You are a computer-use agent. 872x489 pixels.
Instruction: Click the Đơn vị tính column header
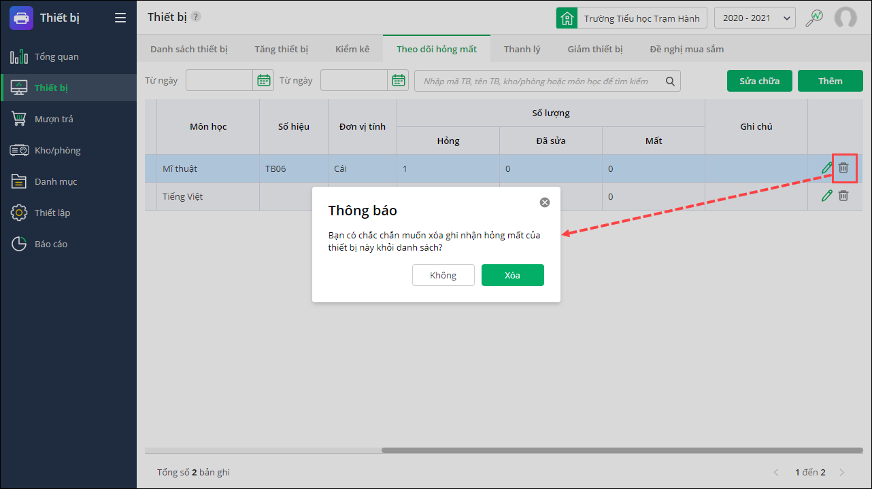(x=363, y=127)
